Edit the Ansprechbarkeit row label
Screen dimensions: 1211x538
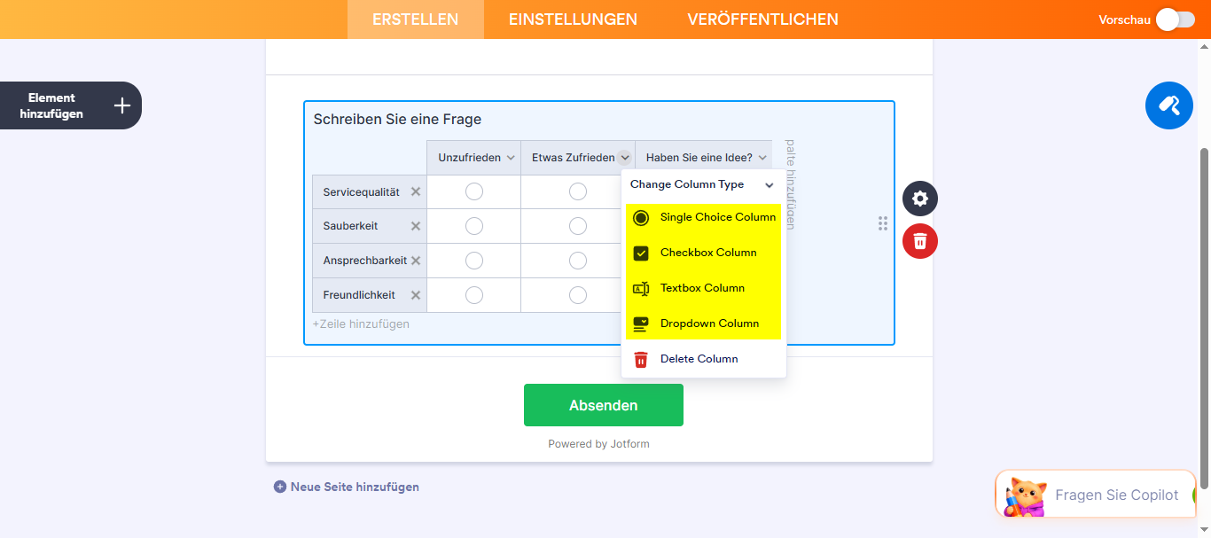(365, 261)
